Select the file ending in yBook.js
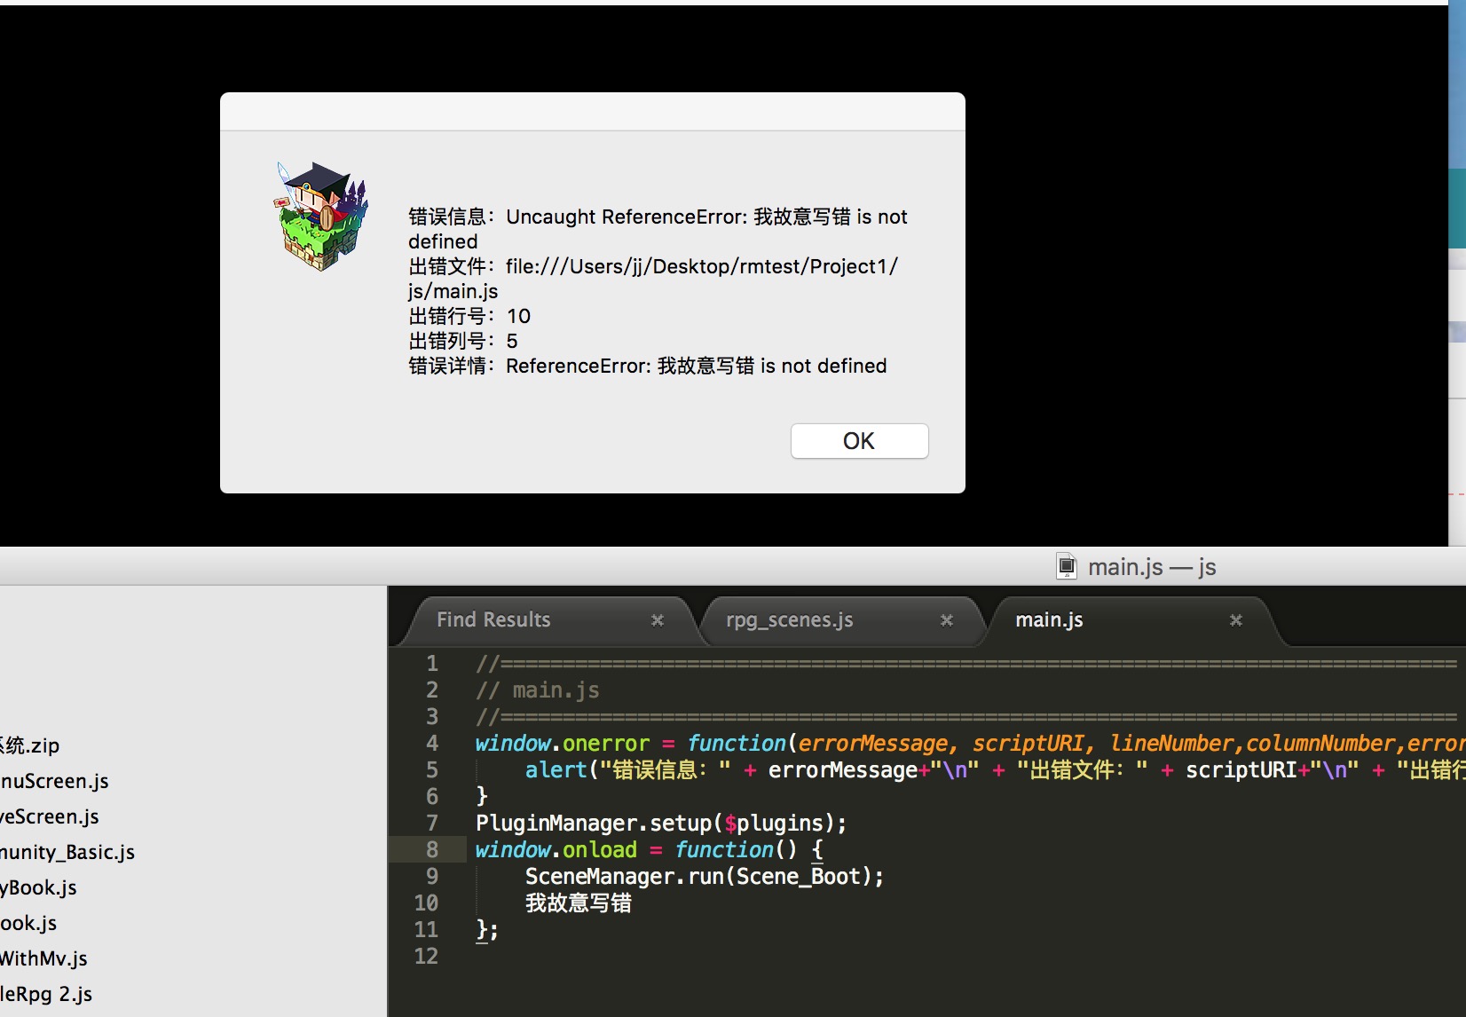 pyautogui.click(x=38, y=887)
